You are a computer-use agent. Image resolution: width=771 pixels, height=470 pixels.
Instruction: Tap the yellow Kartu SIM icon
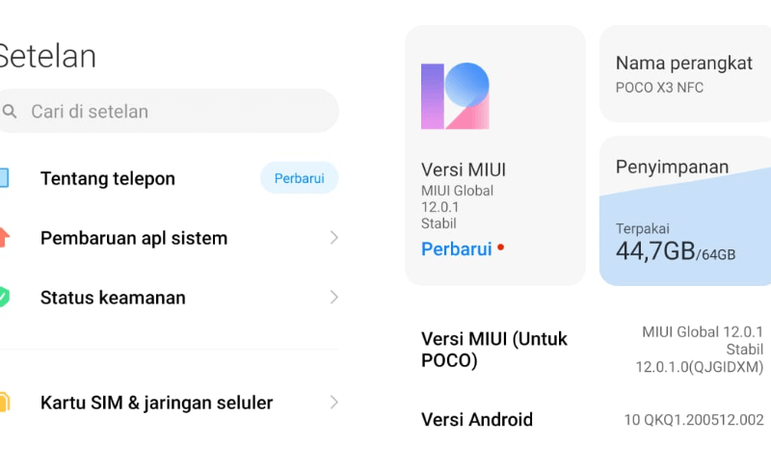point(5,403)
